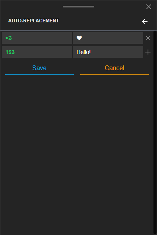
Task: Place cursor on the word Hello!
Action: point(84,52)
